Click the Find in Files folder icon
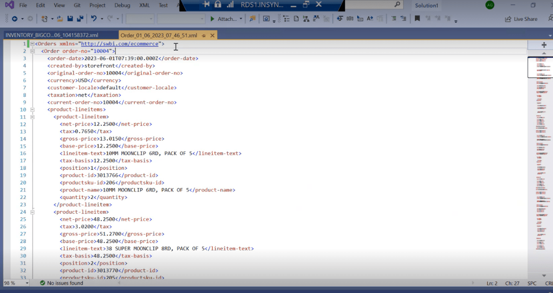This screenshot has width=553, height=293. [252, 19]
